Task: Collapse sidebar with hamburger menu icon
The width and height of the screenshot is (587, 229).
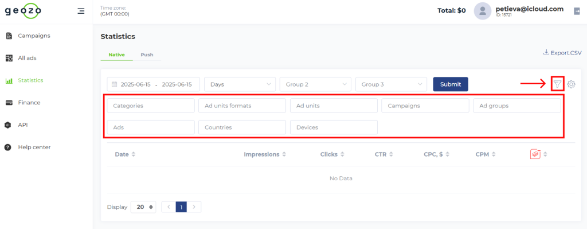Action: (81, 11)
